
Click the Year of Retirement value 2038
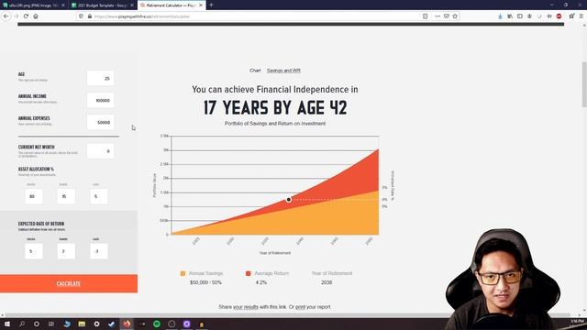coord(327,282)
